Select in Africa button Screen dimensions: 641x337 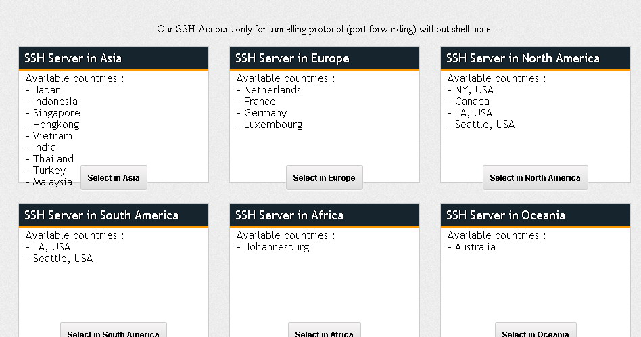[324, 330]
